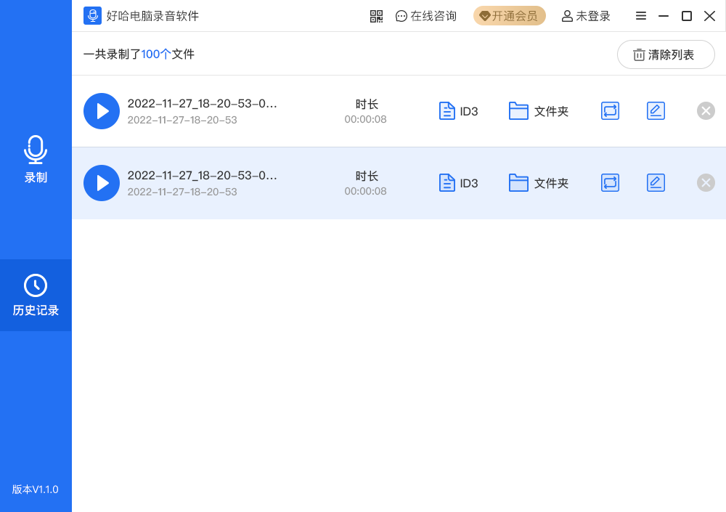Select the filename of the first recording
The width and height of the screenshot is (726, 512).
202,103
